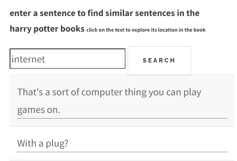Click the gray highlighted first result row
The width and height of the screenshot is (237, 161).
pyautogui.click(x=122, y=101)
